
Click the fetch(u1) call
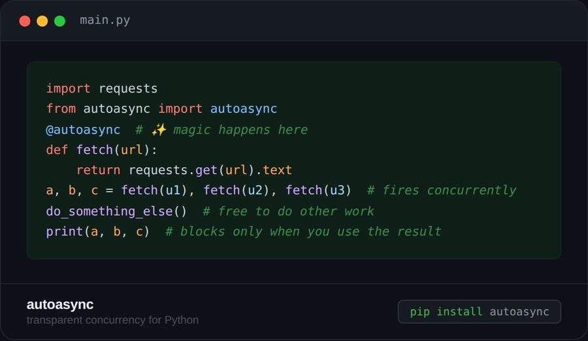[154, 190]
